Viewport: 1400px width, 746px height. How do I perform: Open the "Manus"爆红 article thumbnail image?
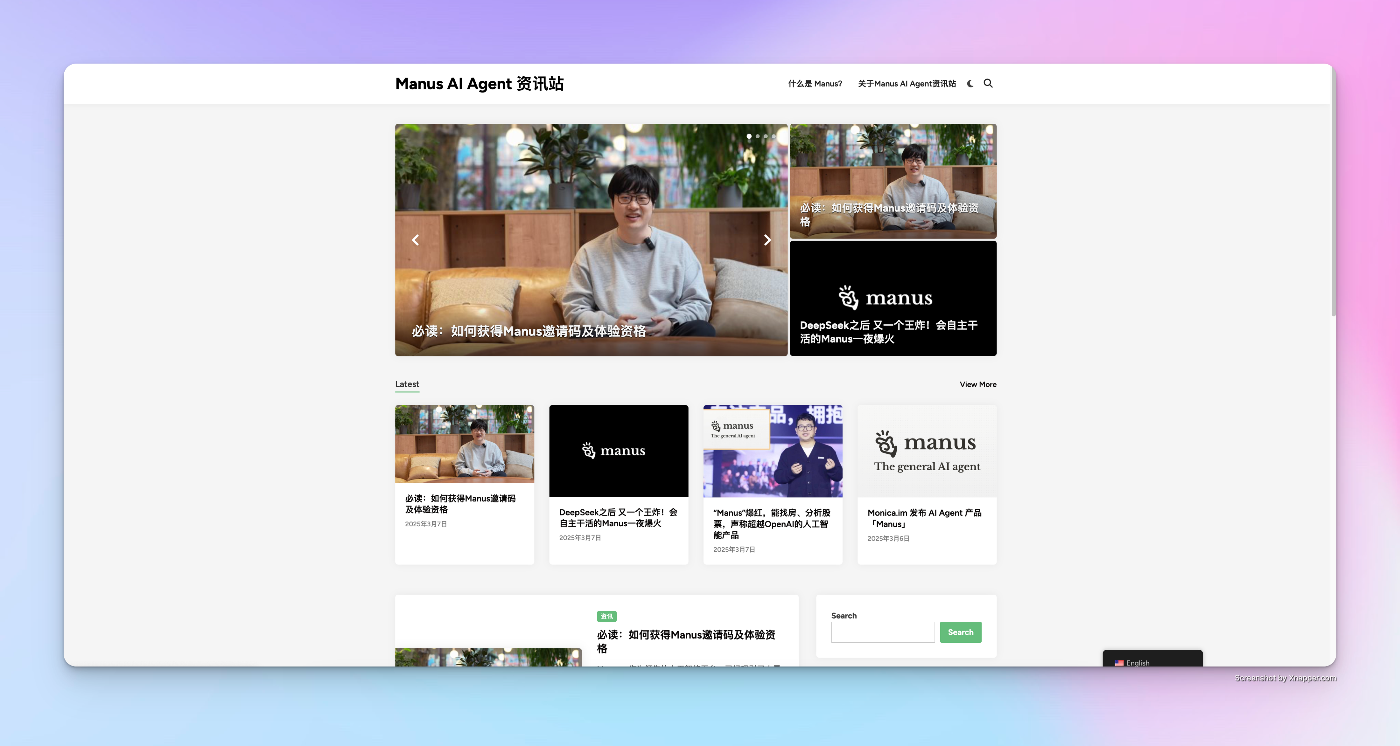[x=772, y=450]
